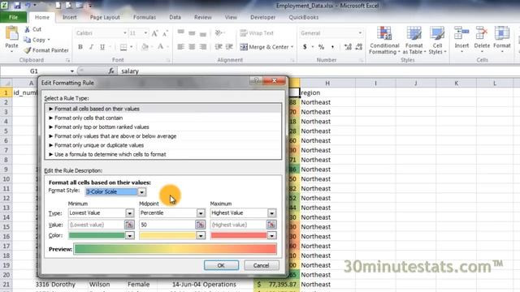Center text horizontally in Alignment group

pos(192,47)
